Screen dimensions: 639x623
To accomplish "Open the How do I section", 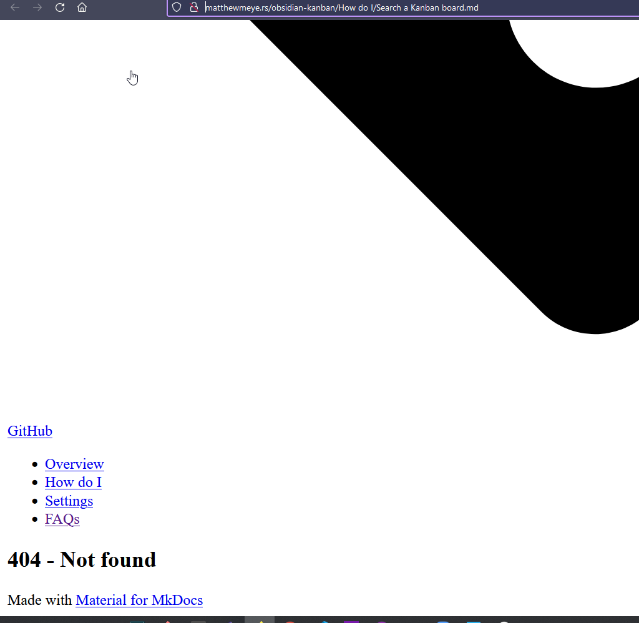I will pyautogui.click(x=73, y=482).
